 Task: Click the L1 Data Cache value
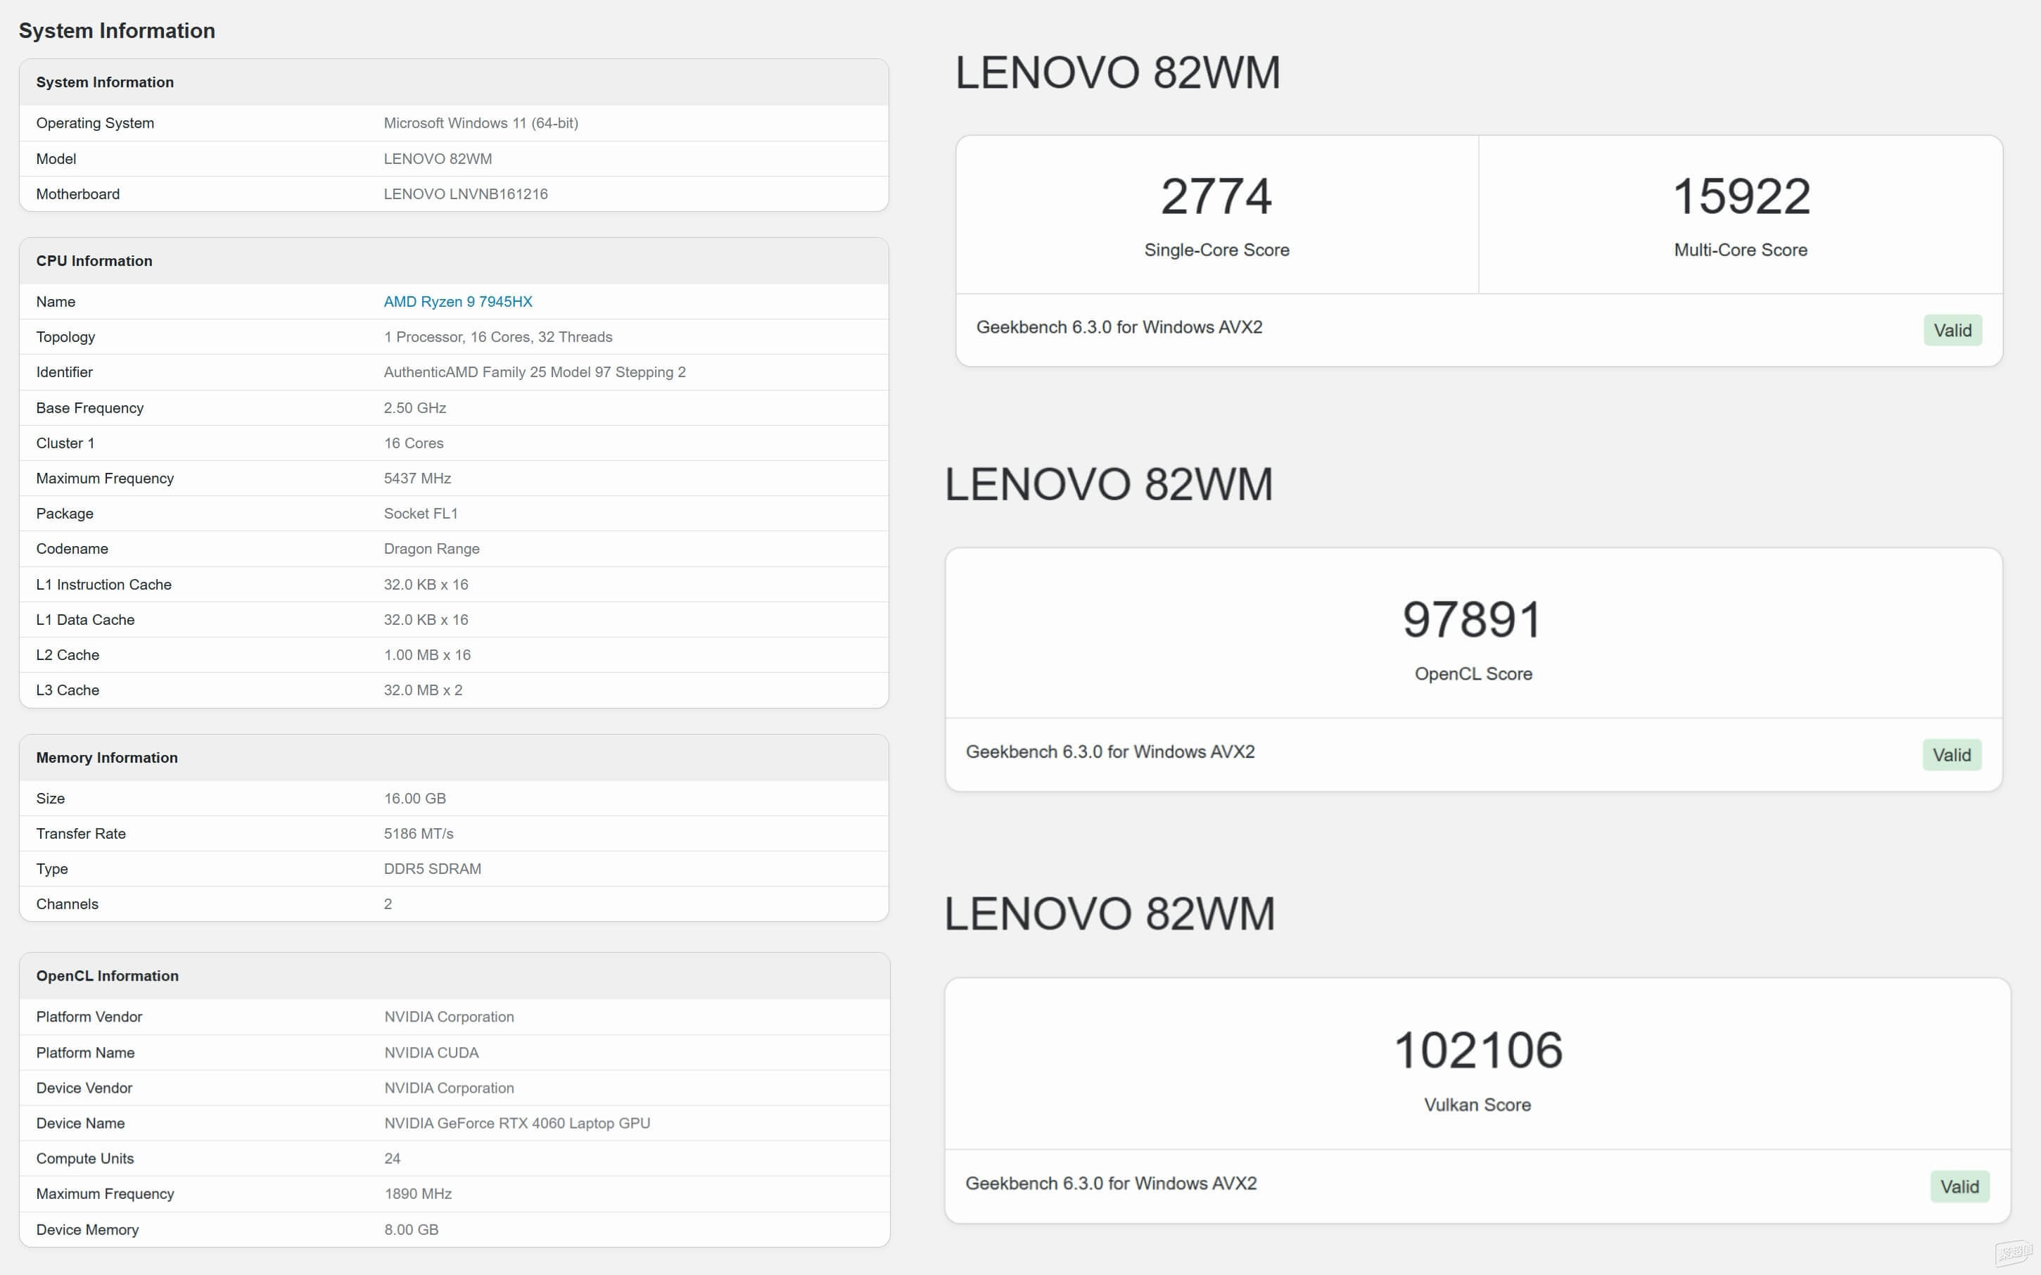(x=426, y=620)
